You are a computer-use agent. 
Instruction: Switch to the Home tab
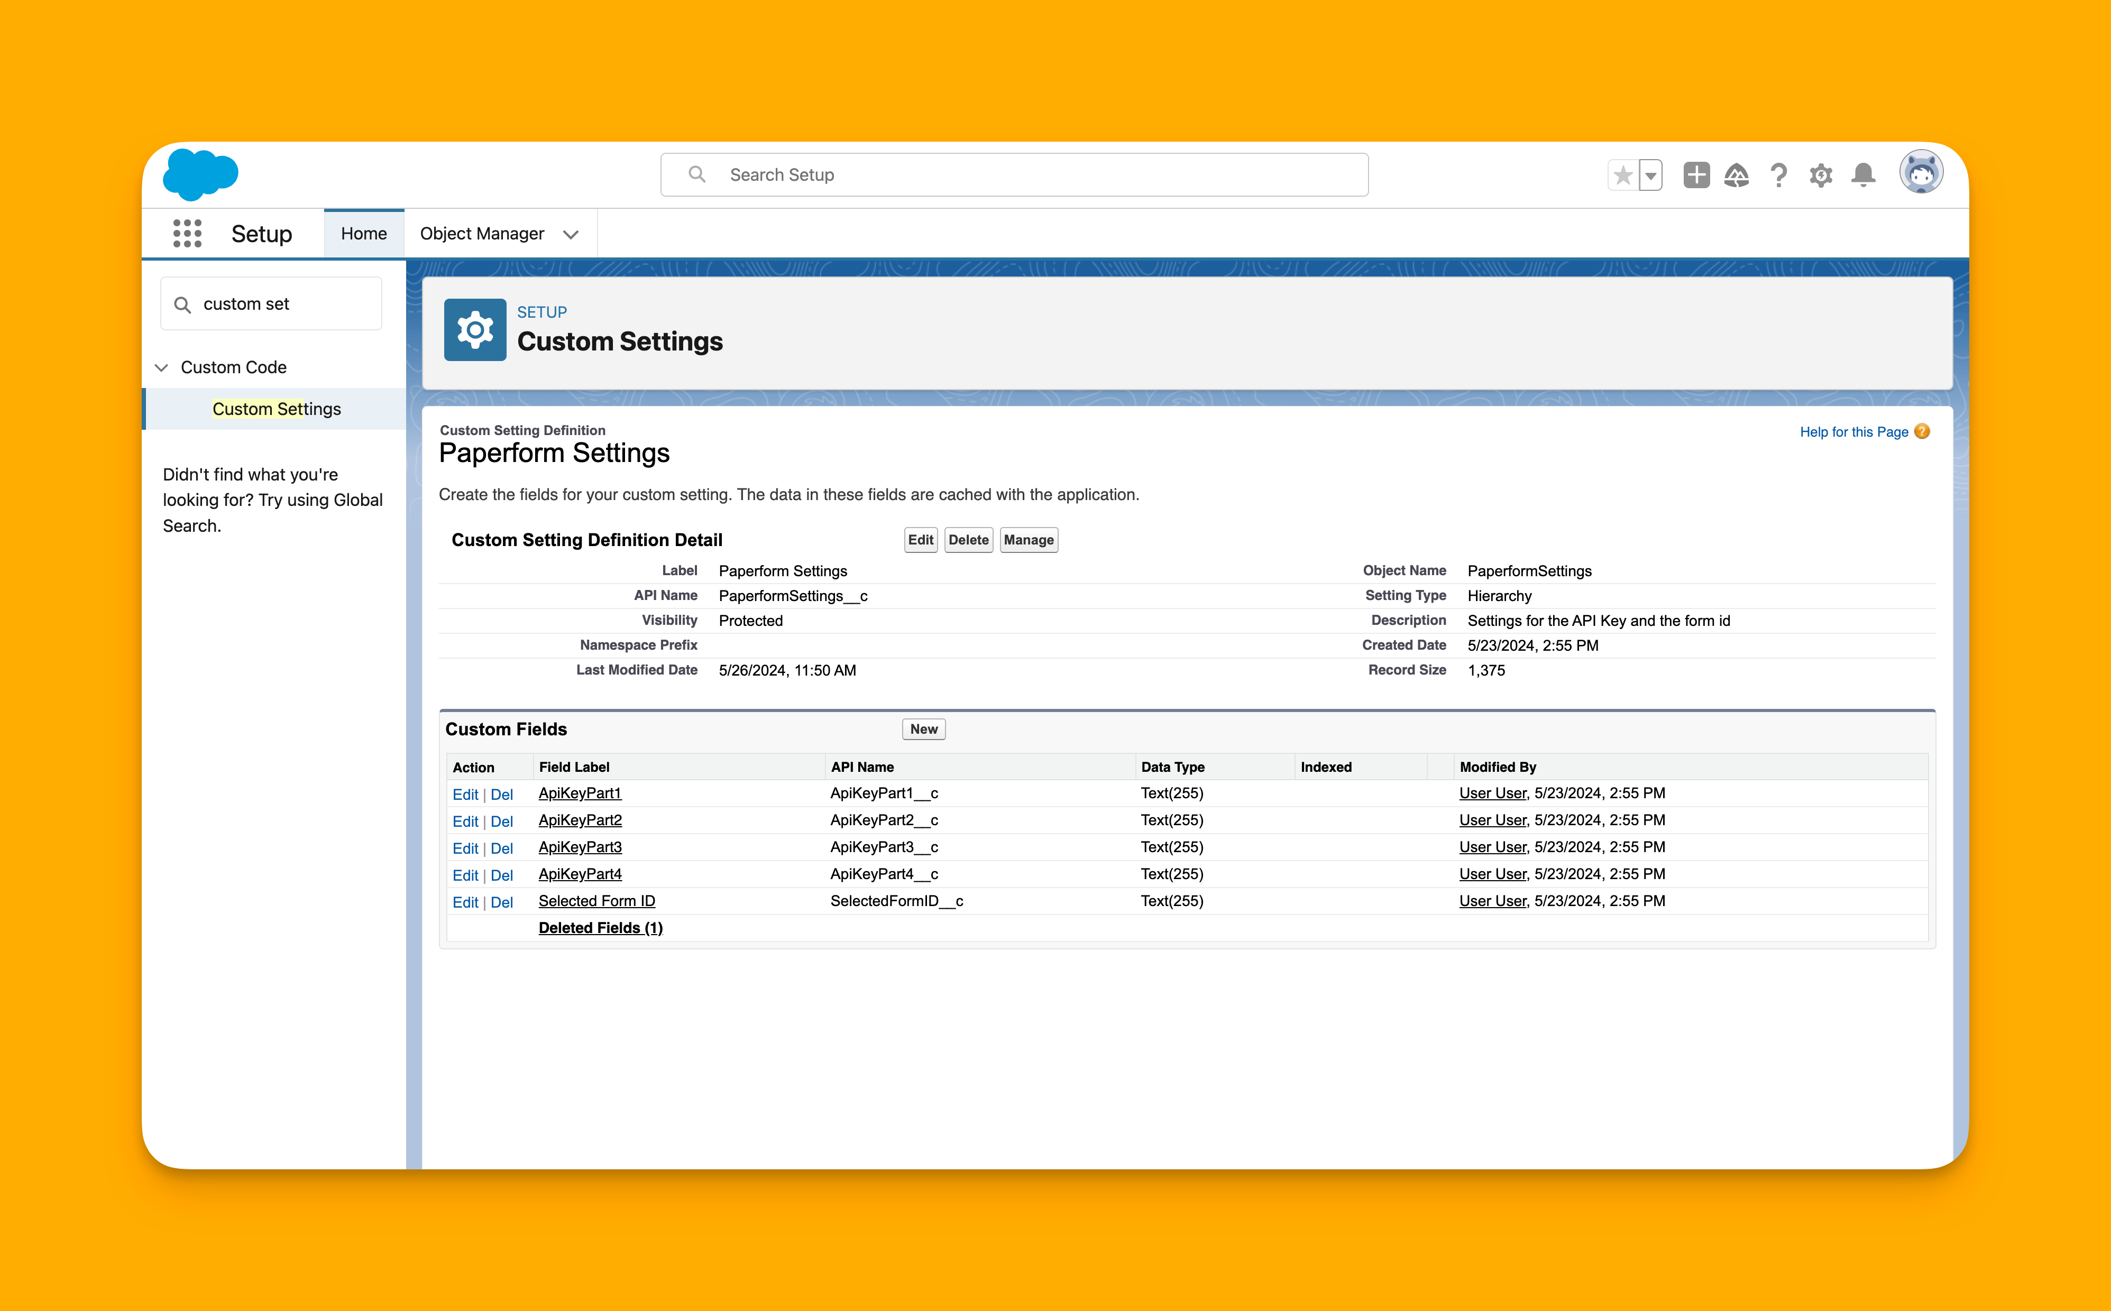tap(363, 233)
